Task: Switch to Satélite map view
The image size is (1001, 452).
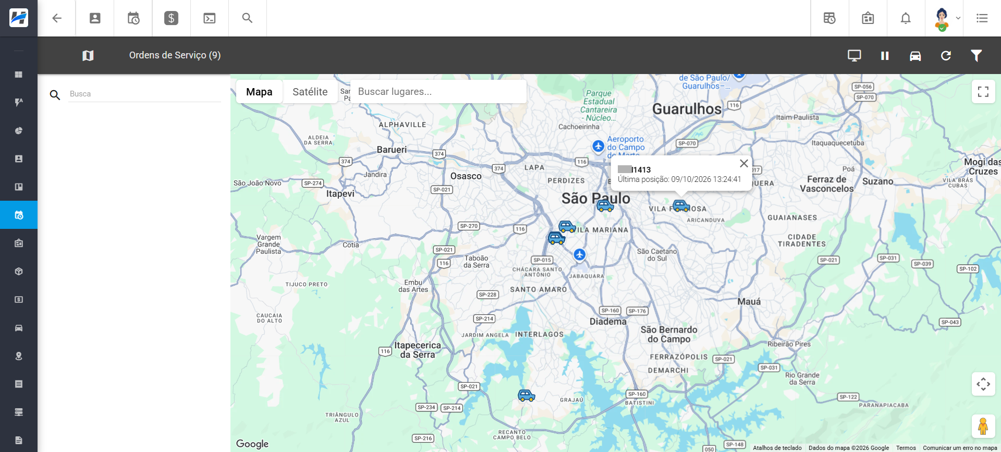Action: [310, 92]
